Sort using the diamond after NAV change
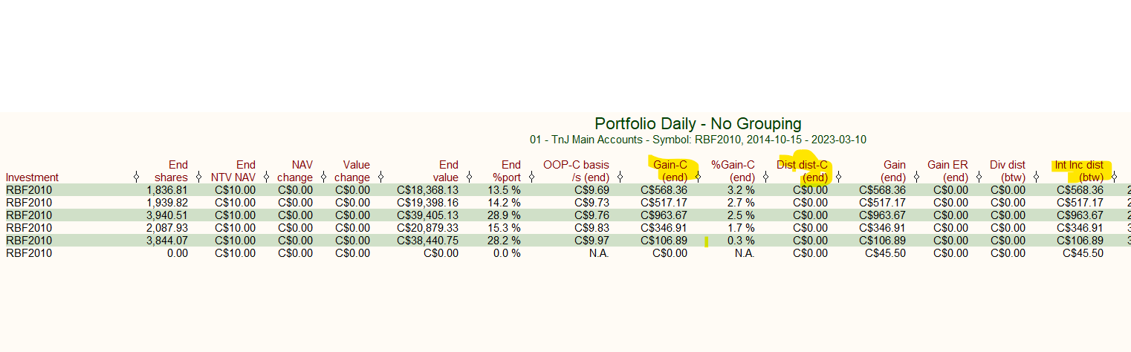The height and width of the screenshot is (352, 1131). click(323, 177)
